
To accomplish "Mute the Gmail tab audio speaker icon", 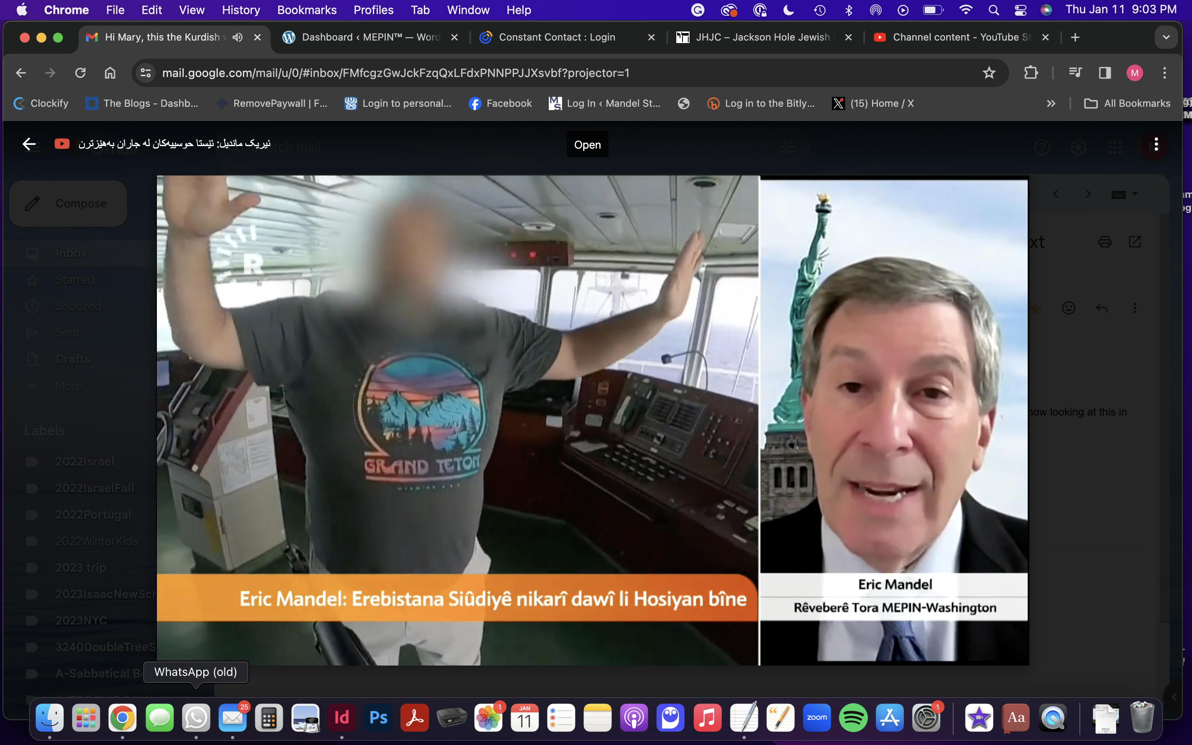I will point(238,37).
